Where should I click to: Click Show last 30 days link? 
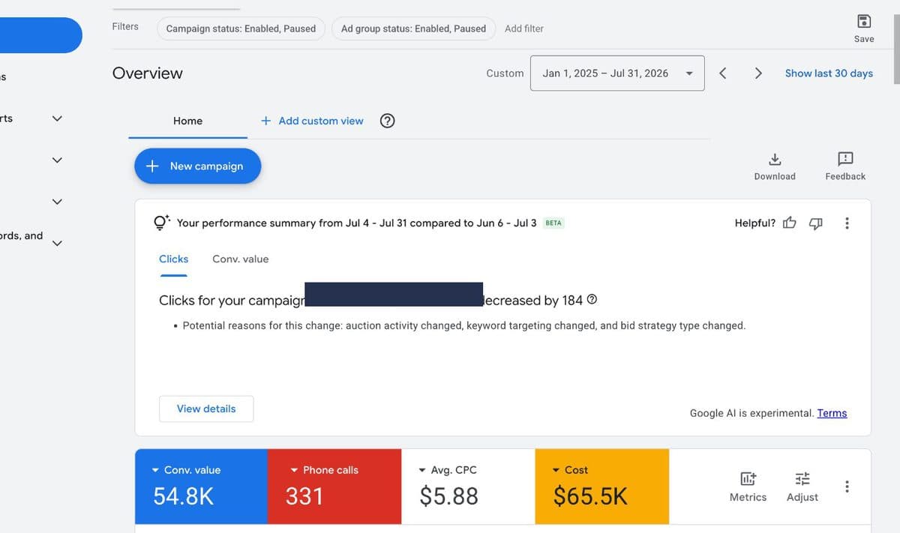click(829, 73)
